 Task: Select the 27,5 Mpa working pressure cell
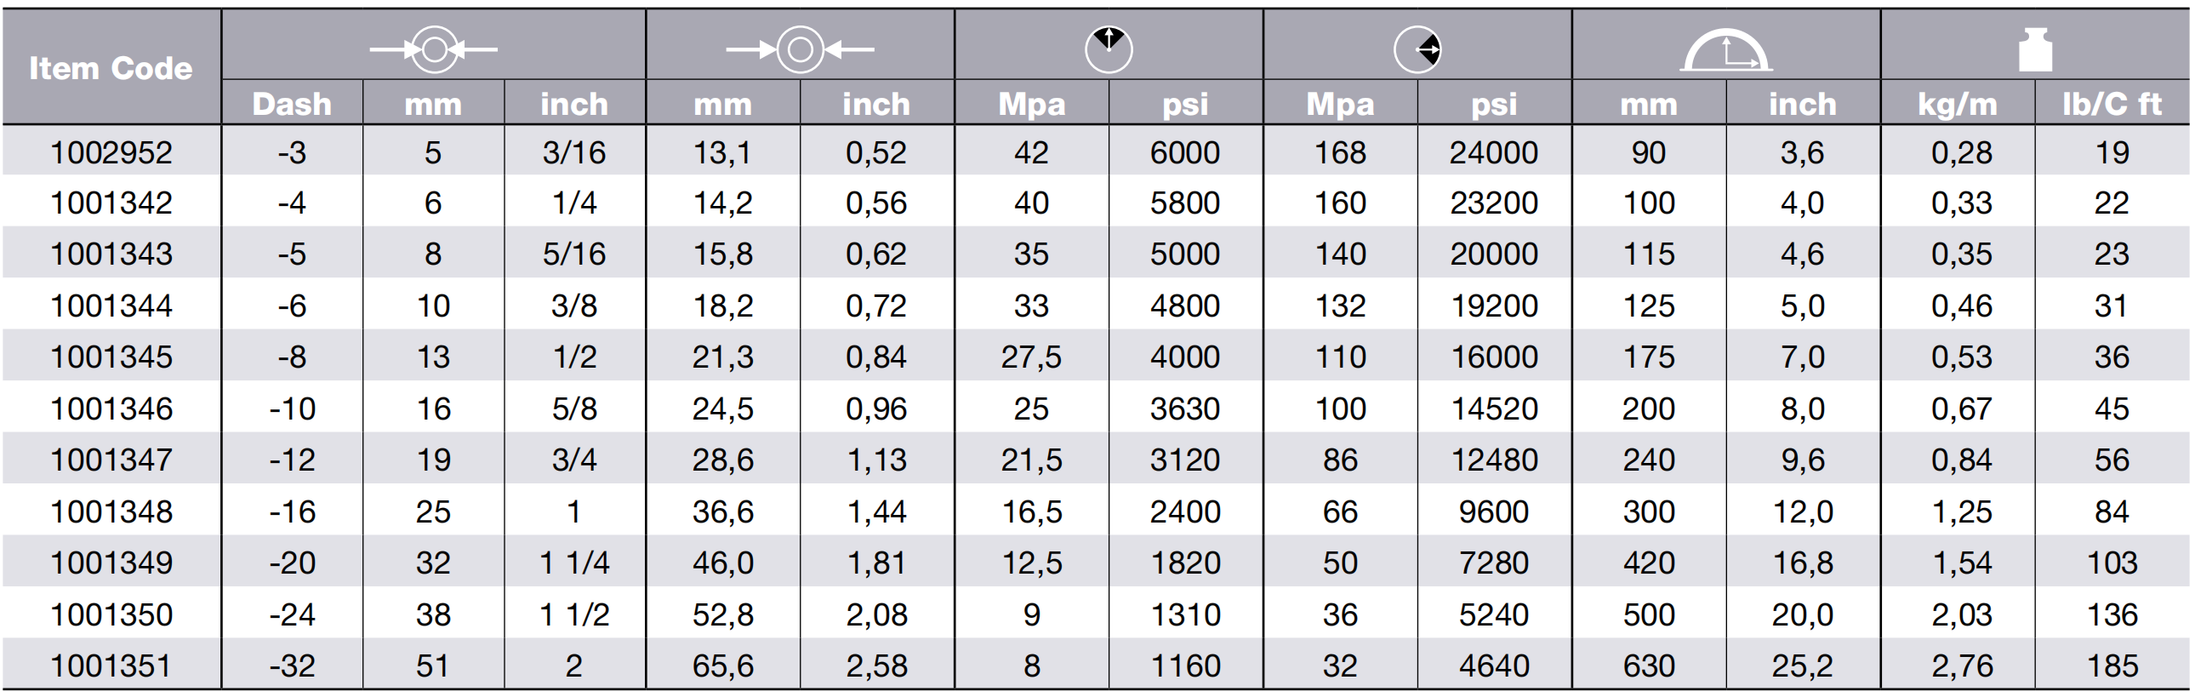point(1031,357)
